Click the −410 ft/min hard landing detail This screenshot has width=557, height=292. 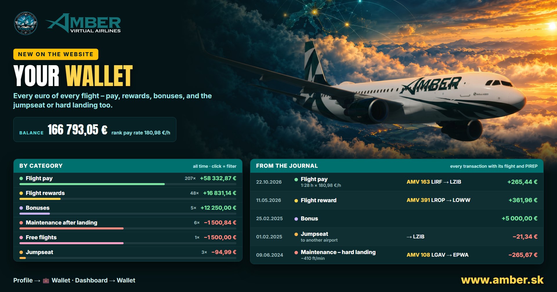313,258
